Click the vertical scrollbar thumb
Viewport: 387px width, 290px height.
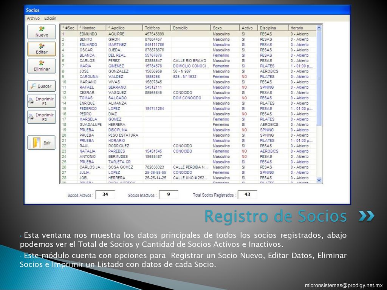[x=319, y=79]
